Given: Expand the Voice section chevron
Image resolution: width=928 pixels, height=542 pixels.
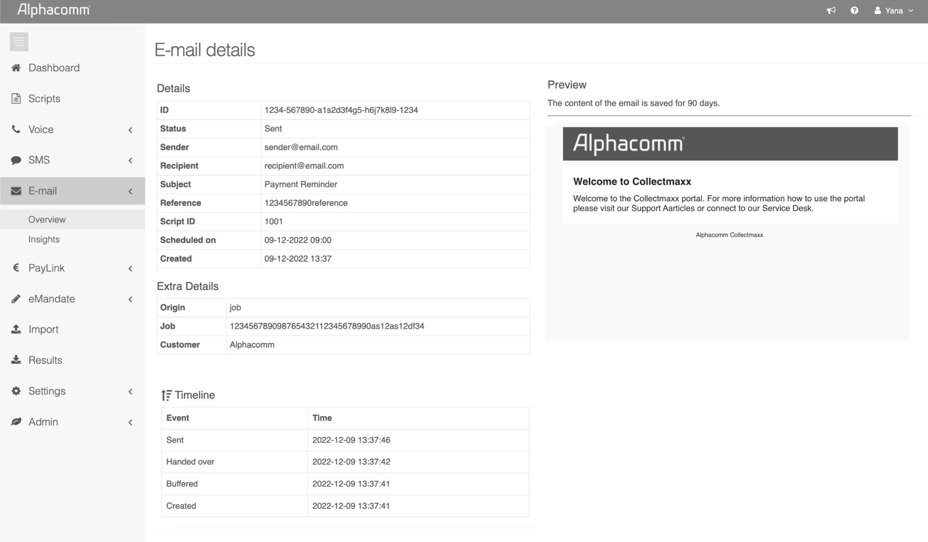Looking at the screenshot, I should point(131,130).
